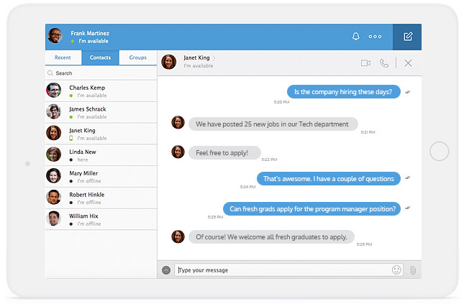Start a voice call with Janet King
Image resolution: width=464 pixels, height=304 pixels.
[384, 63]
